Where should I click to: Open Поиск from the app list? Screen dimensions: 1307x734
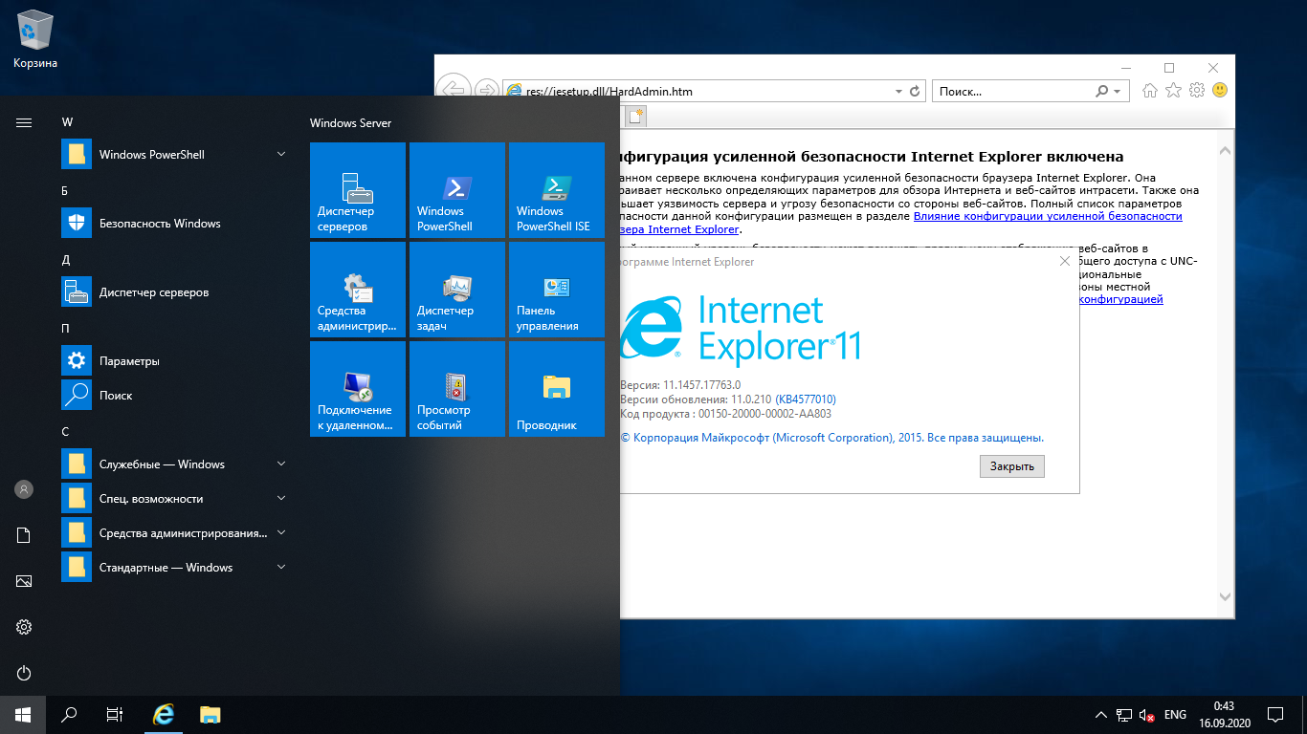[x=174, y=396]
